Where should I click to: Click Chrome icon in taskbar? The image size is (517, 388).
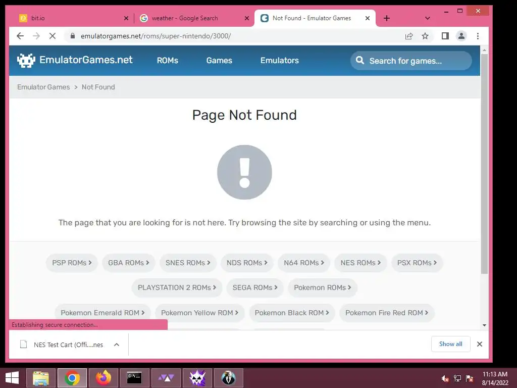72,378
